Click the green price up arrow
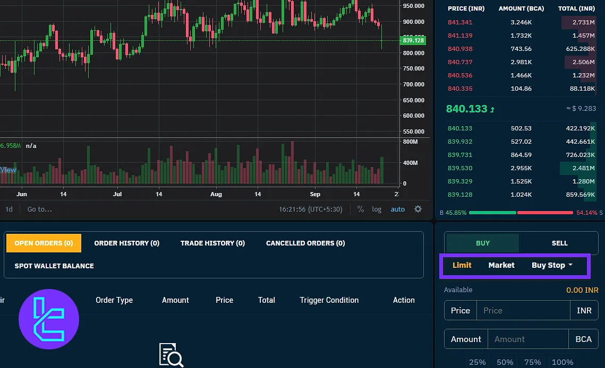This screenshot has width=605, height=368. tap(492, 109)
